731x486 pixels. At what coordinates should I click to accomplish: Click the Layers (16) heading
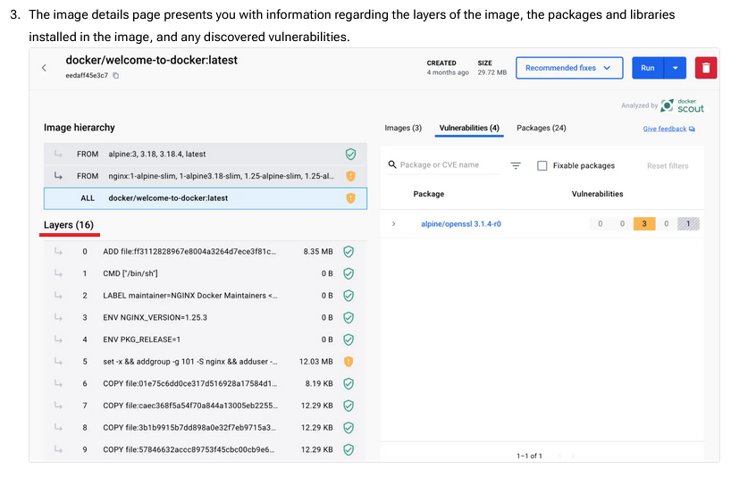click(x=69, y=225)
